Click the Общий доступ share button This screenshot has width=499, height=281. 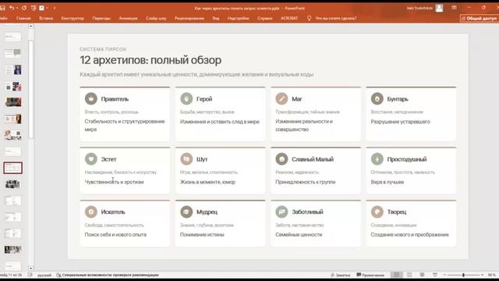tap(479, 19)
